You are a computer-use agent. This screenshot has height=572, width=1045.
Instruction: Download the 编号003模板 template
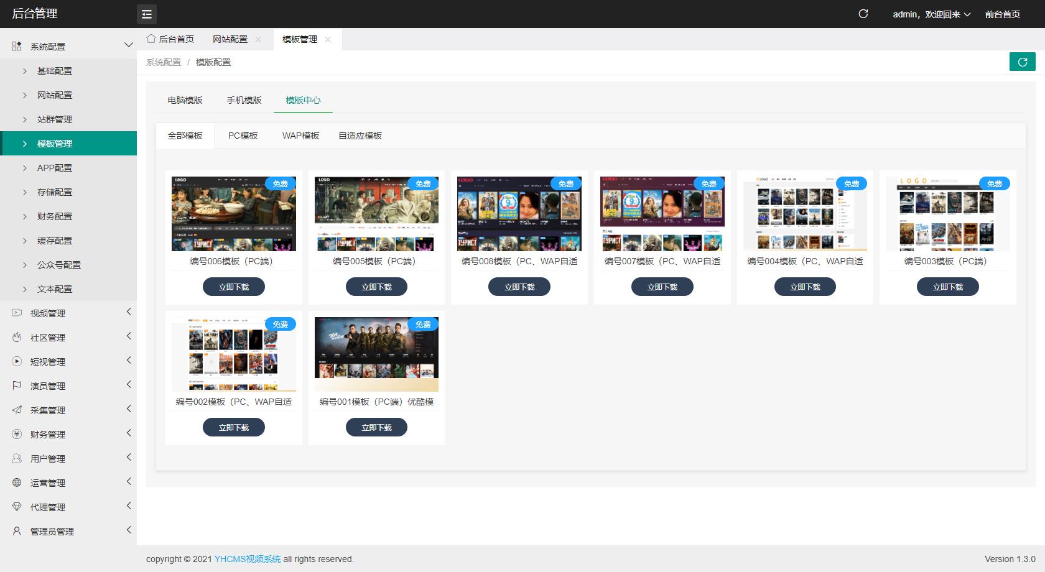pyautogui.click(x=948, y=287)
